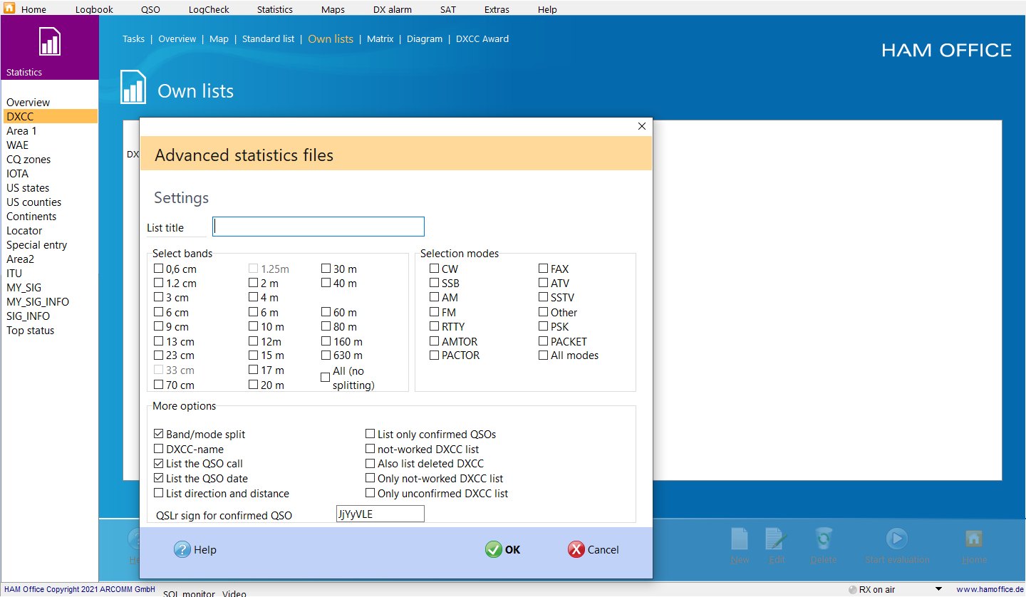Select CQ zones in the statistics sidebar
Image resolution: width=1026 pixels, height=597 pixels.
click(50, 160)
